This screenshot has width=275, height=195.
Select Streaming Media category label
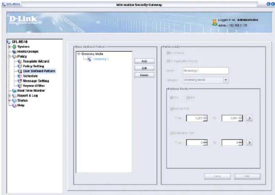(92, 54)
